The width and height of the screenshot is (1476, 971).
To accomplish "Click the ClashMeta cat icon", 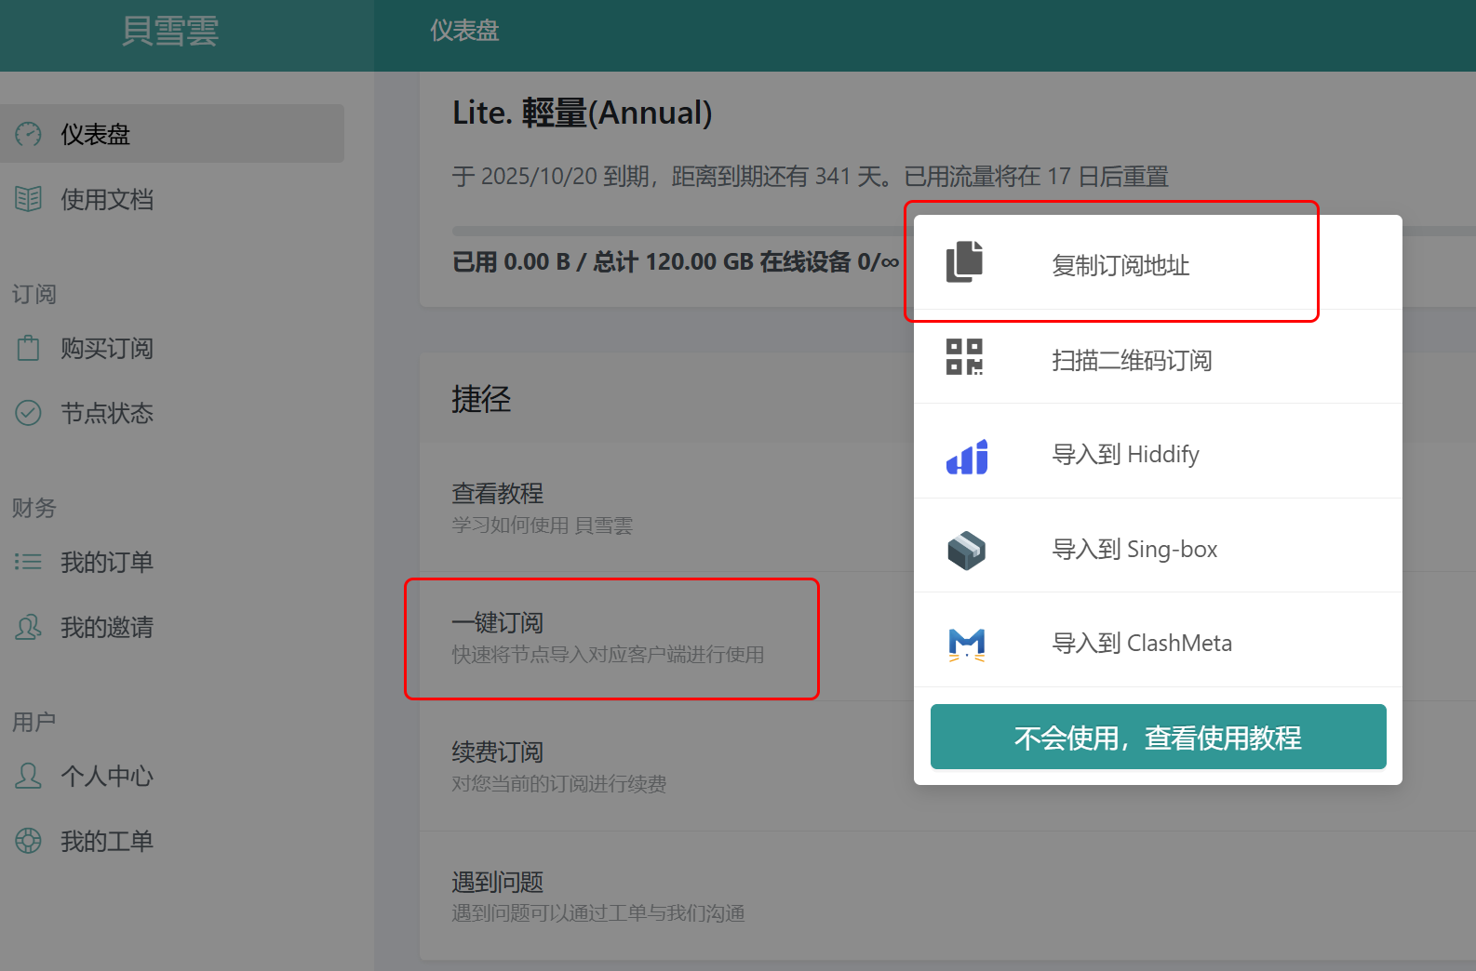I will (967, 645).
